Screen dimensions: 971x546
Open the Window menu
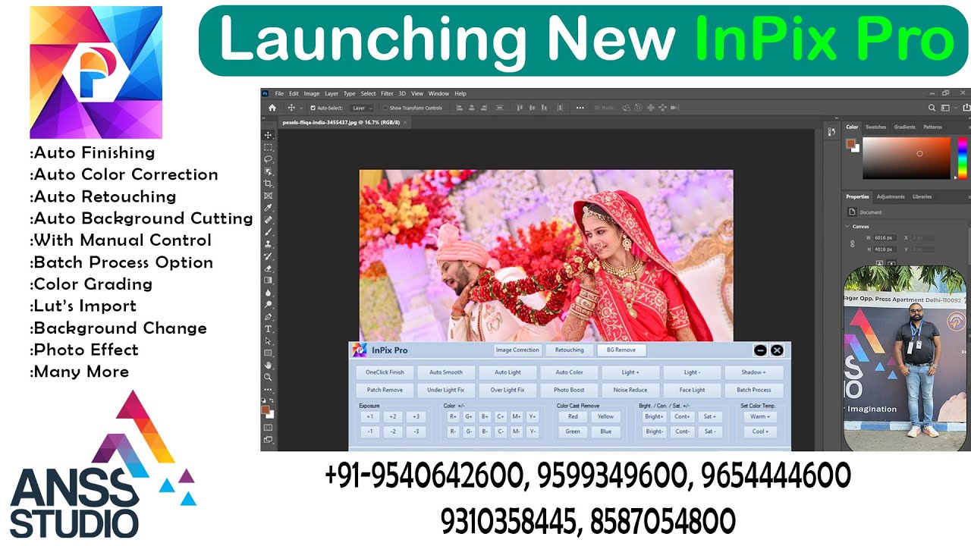point(438,93)
